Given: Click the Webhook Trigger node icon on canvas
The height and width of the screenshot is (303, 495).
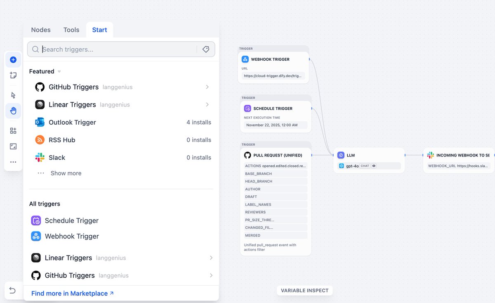Looking at the screenshot, I should tap(245, 59).
